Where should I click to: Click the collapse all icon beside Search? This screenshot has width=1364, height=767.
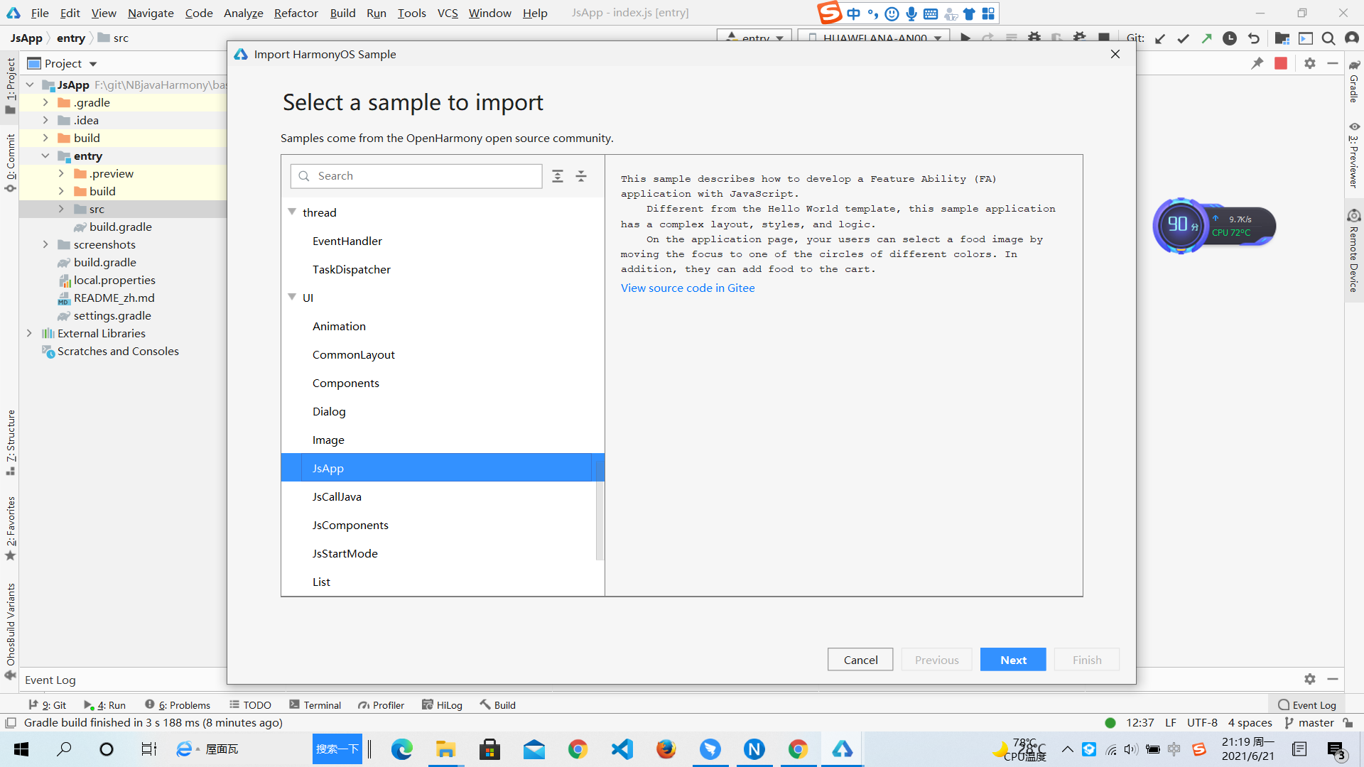pos(581,176)
